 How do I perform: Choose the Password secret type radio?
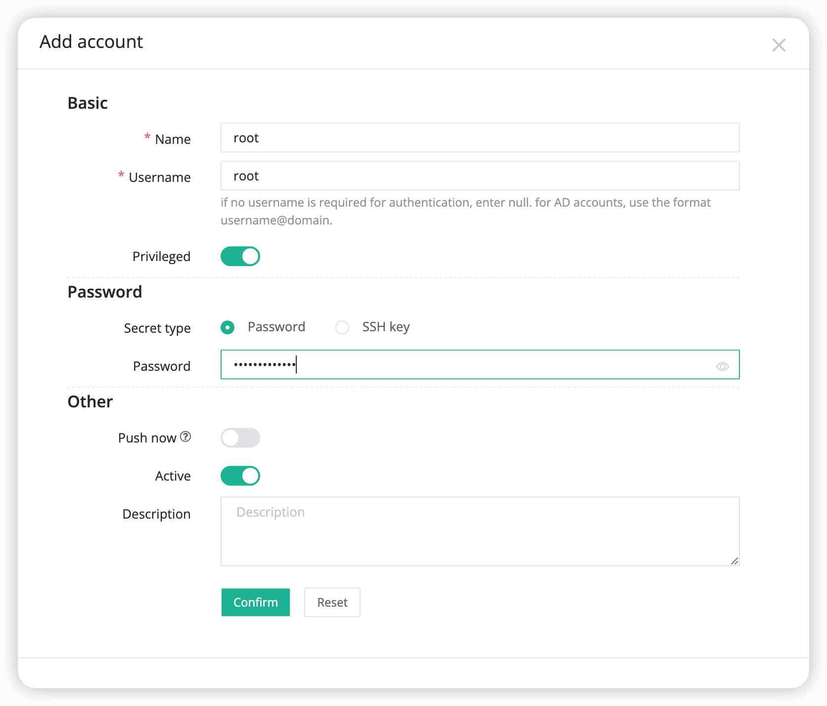(x=228, y=327)
